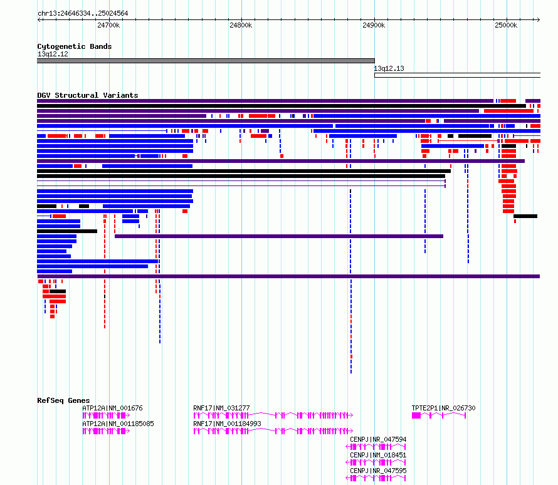This screenshot has width=558, height=485.
Task: Click the 13q12.13 band label
Action: tap(389, 68)
